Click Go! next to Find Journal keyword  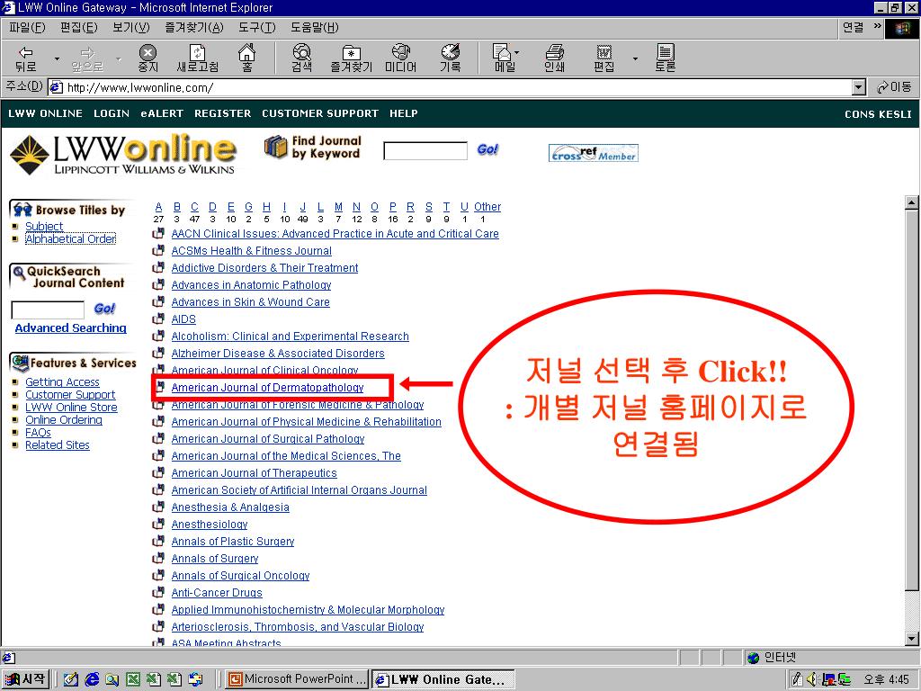click(487, 149)
